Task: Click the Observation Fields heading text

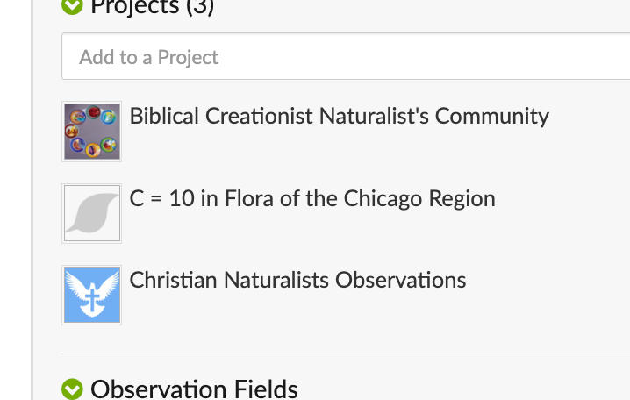Action: coord(194,389)
